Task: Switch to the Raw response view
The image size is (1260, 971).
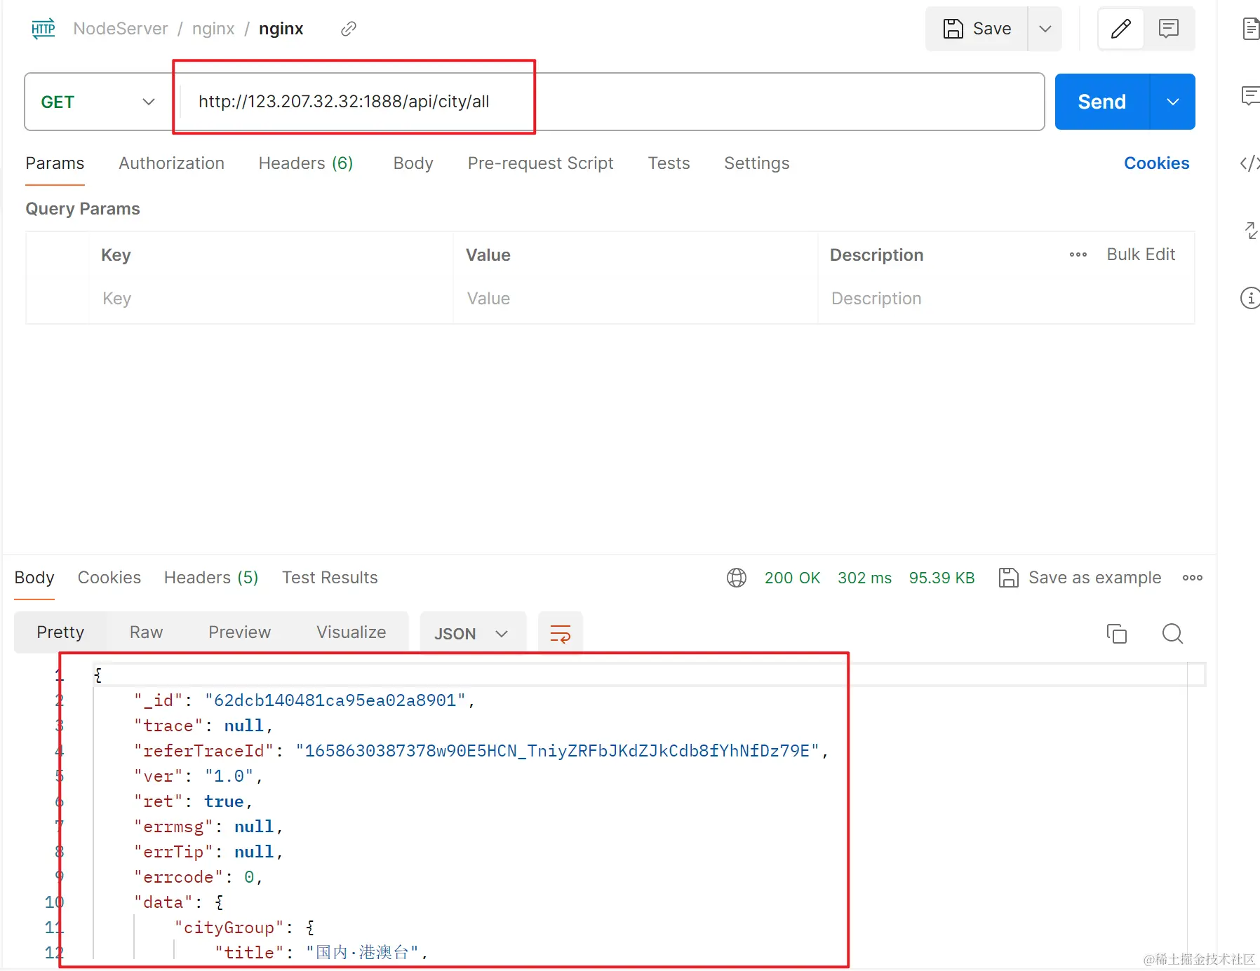Action: point(146,632)
